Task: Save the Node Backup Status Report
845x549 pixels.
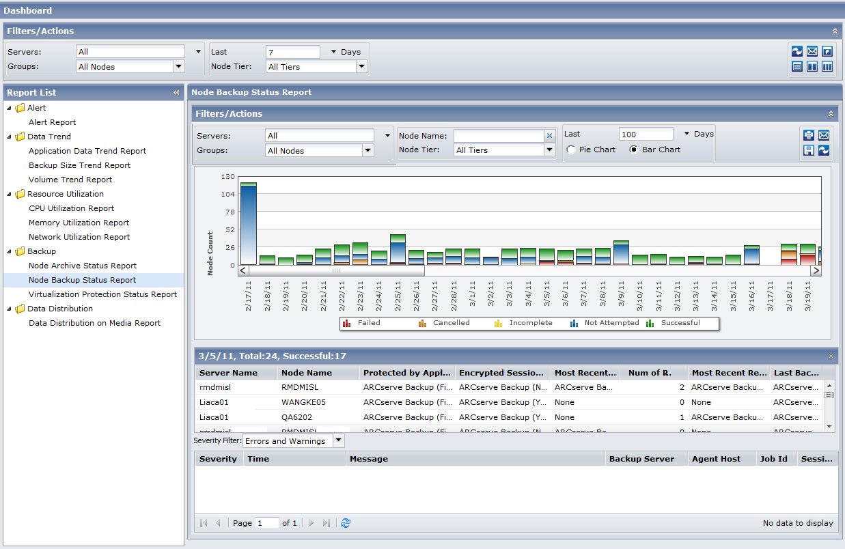Action: click(x=809, y=150)
